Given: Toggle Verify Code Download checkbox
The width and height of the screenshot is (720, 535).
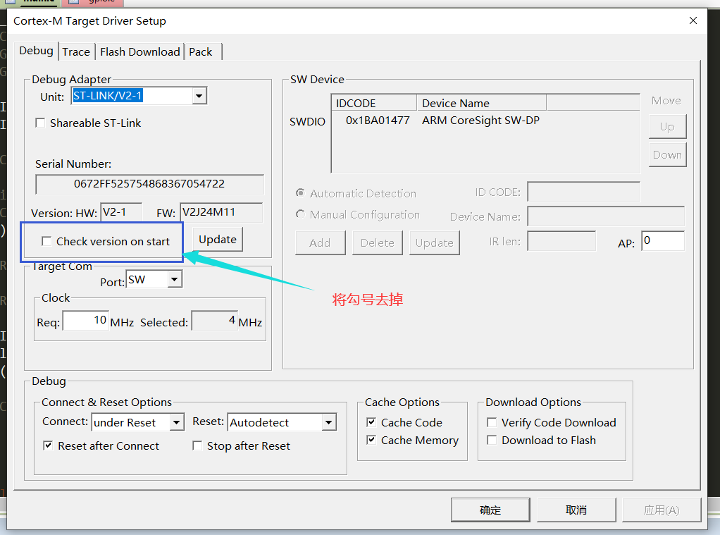Looking at the screenshot, I should tap(492, 422).
